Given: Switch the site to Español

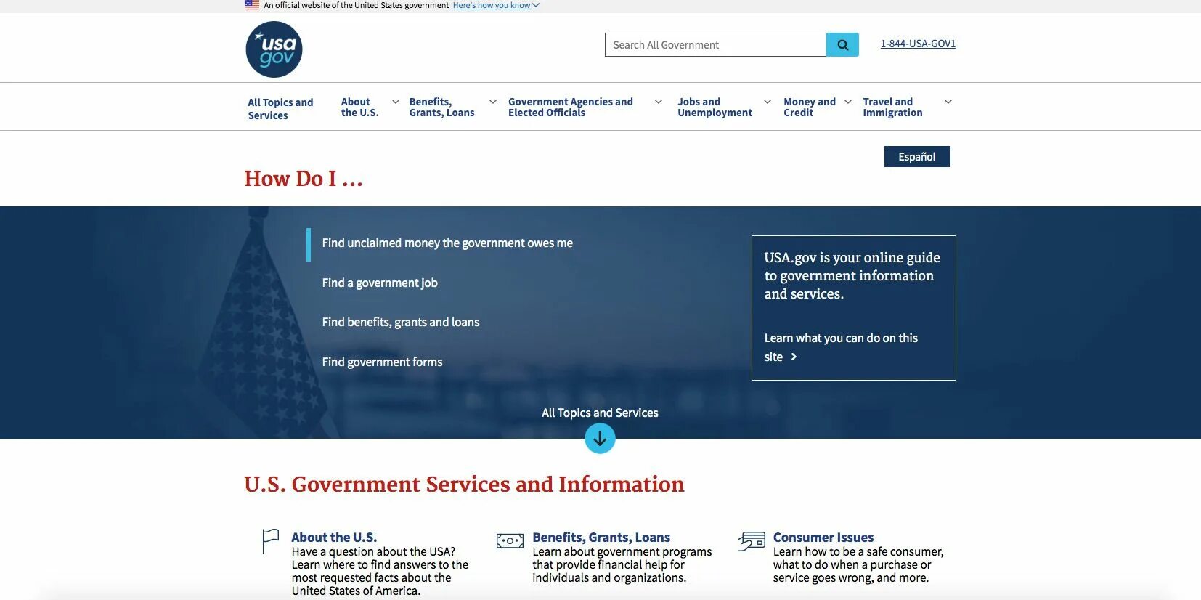Looking at the screenshot, I should (917, 157).
